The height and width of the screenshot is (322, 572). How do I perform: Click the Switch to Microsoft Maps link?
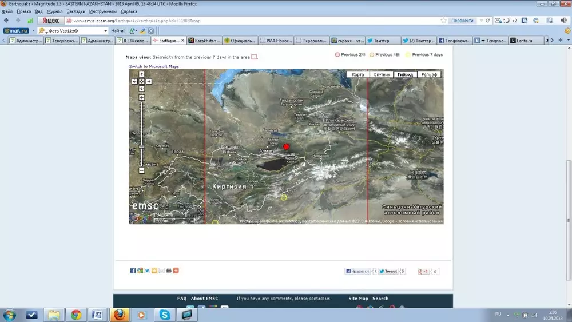click(154, 66)
